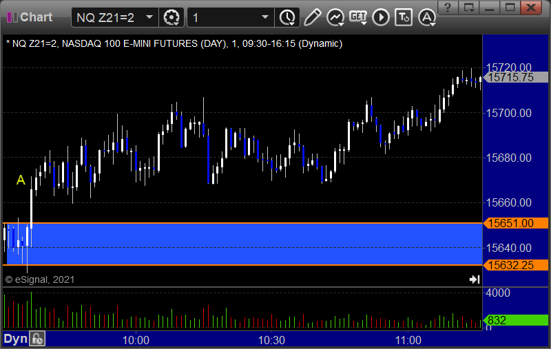Click the upper orange line at 15651.00

click(242, 223)
